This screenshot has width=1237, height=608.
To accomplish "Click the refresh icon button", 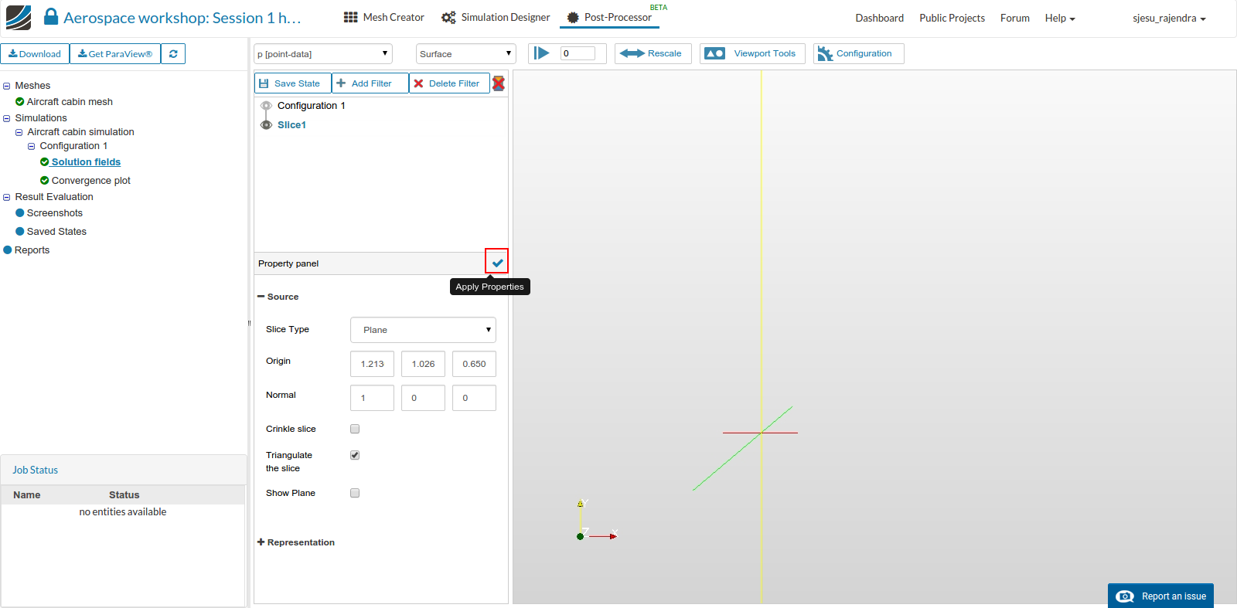I will [x=173, y=54].
